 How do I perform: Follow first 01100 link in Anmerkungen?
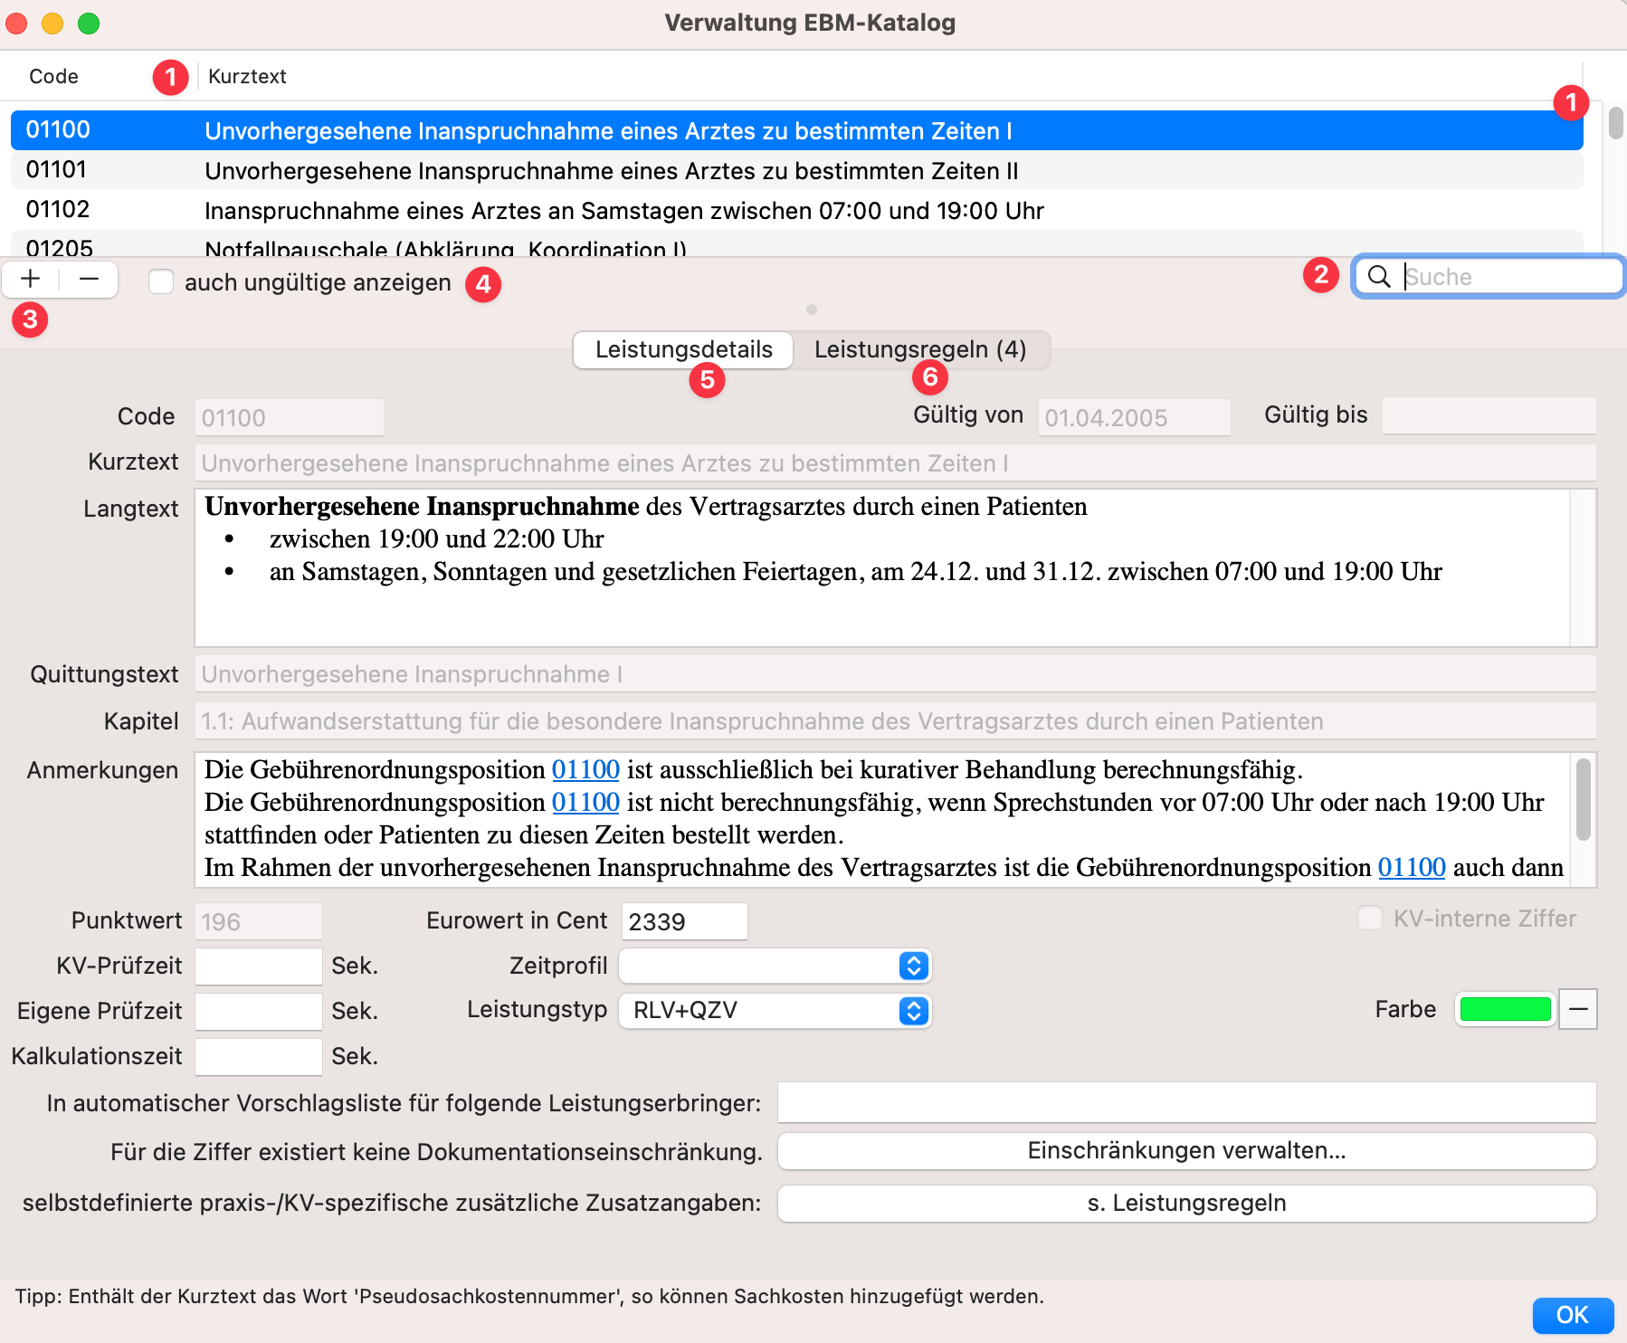pyautogui.click(x=585, y=770)
